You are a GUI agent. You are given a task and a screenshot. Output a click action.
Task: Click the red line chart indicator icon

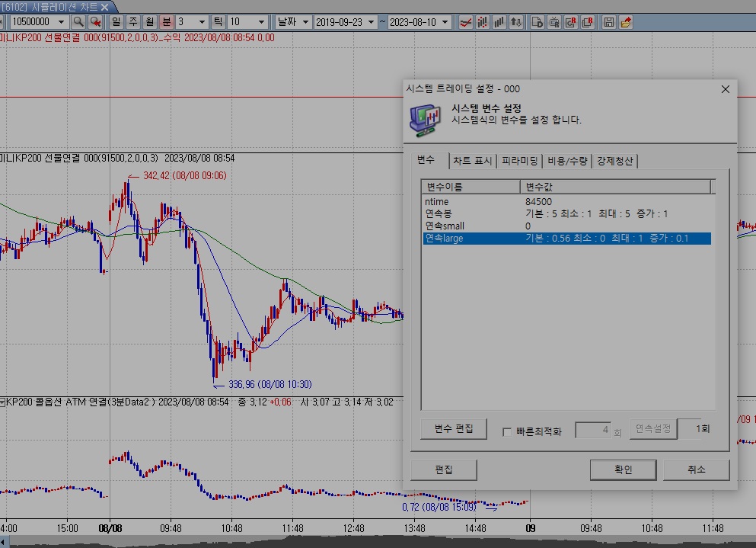click(464, 22)
